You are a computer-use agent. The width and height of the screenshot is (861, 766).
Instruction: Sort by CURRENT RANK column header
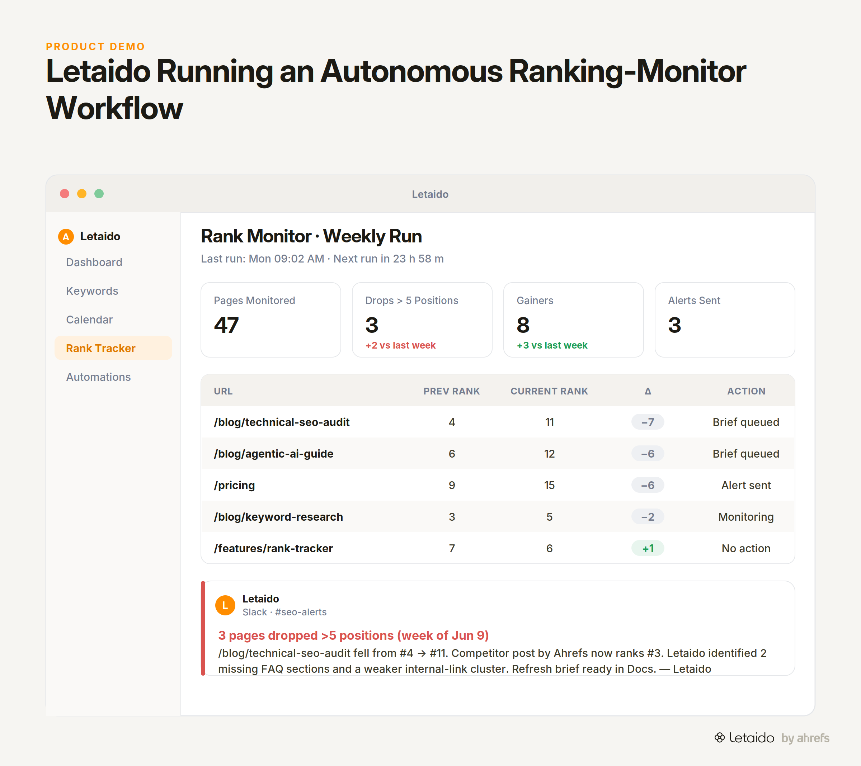549,391
